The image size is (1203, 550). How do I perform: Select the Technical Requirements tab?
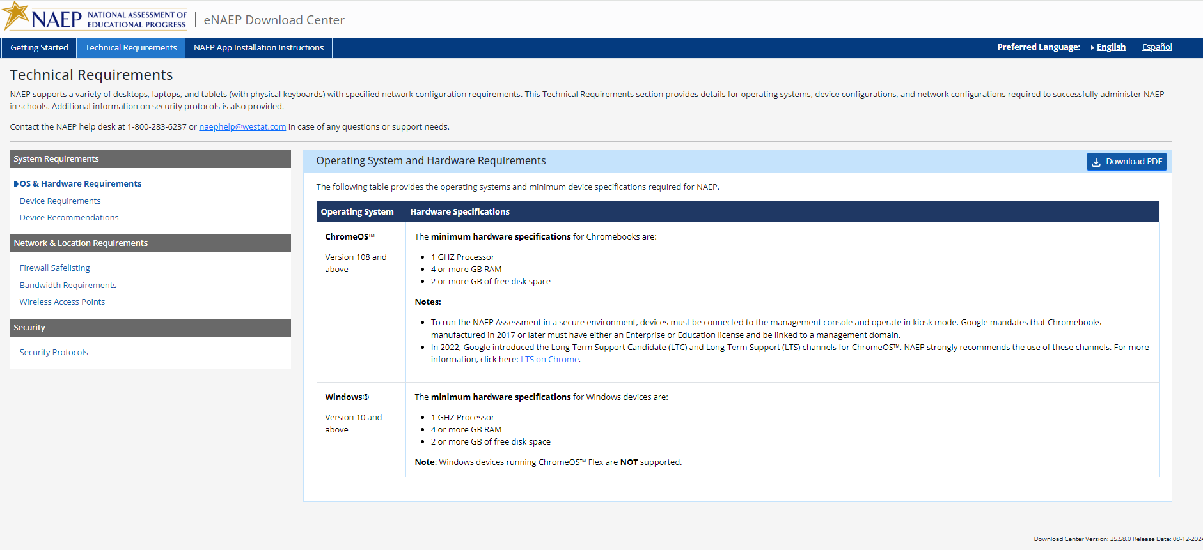(x=131, y=48)
